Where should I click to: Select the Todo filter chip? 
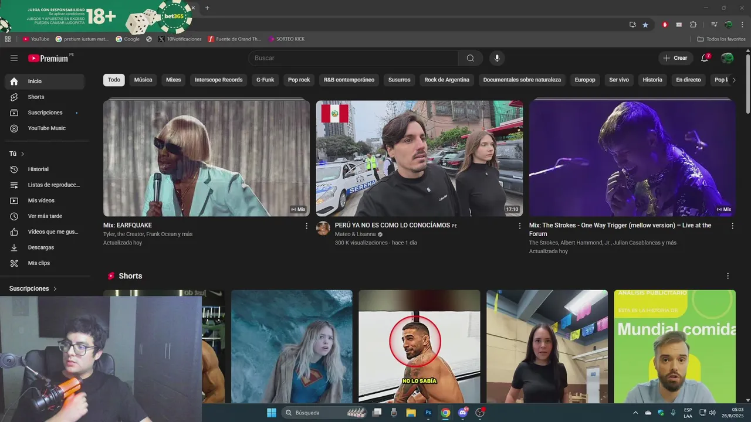114,80
